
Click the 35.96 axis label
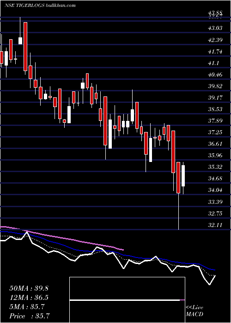pyautogui.click(x=215, y=156)
